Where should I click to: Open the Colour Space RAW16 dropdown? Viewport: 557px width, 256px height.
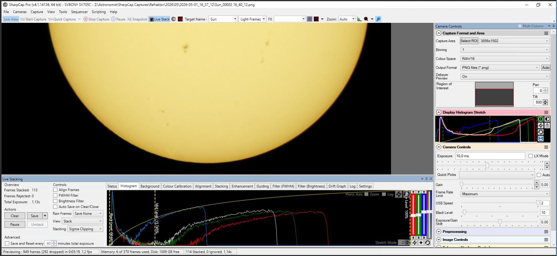pyautogui.click(x=505, y=59)
